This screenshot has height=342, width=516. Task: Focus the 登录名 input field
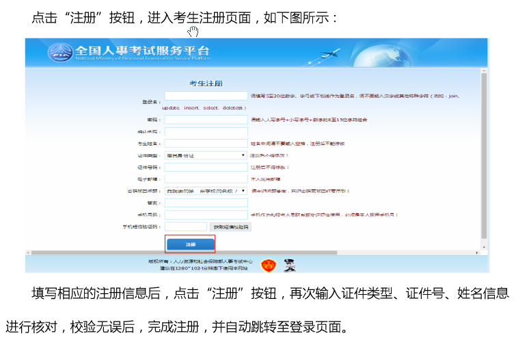coord(206,96)
